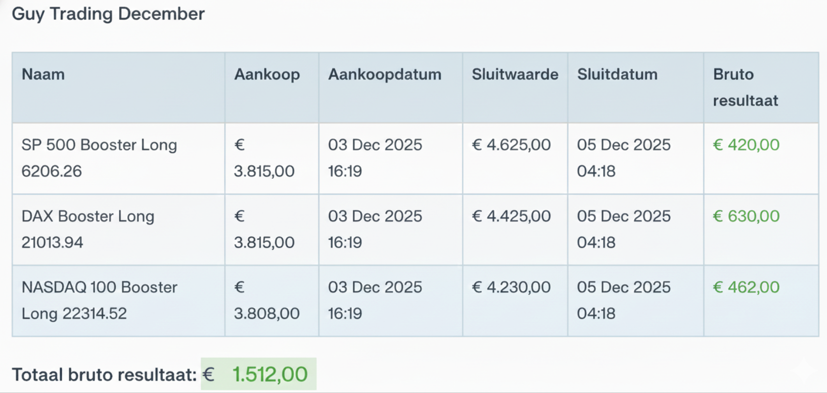Click the Naam column header
The image size is (827, 393).
click(44, 75)
